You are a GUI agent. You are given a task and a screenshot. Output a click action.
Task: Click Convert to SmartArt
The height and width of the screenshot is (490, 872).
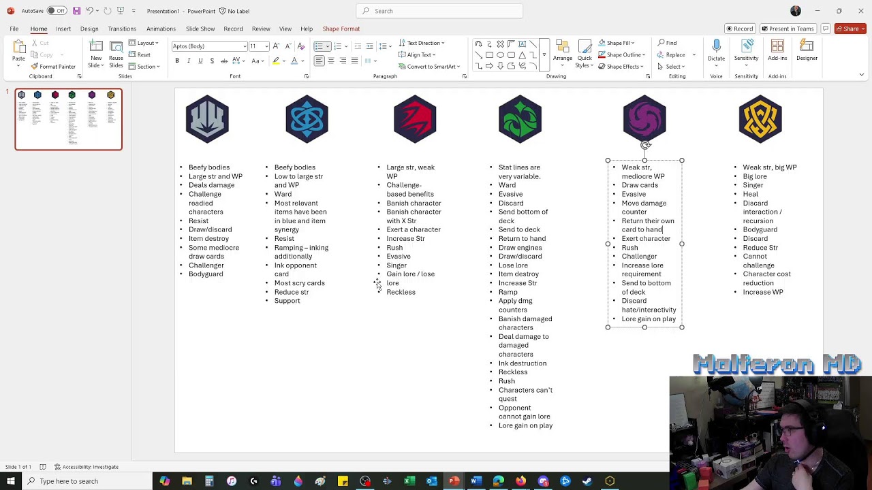click(429, 67)
